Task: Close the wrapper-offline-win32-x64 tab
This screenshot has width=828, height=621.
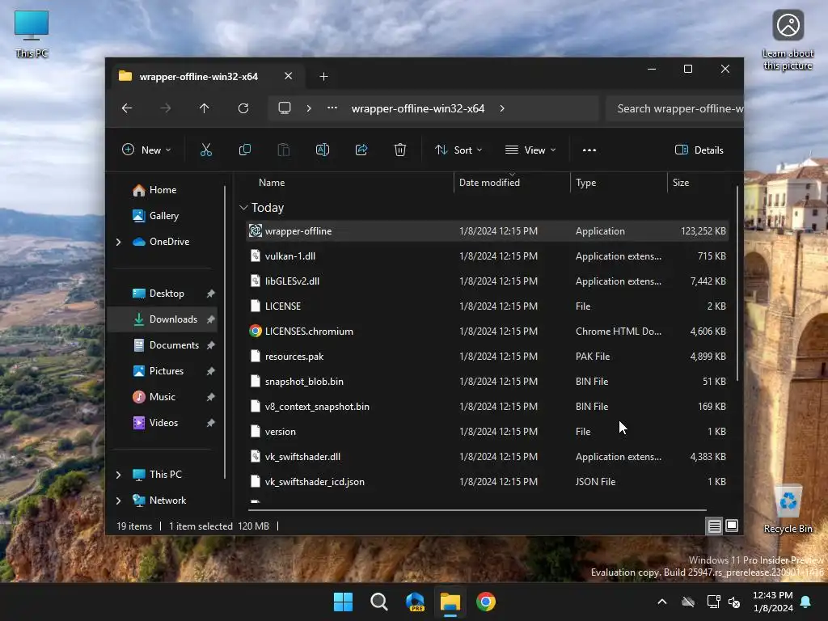Action: (289, 76)
